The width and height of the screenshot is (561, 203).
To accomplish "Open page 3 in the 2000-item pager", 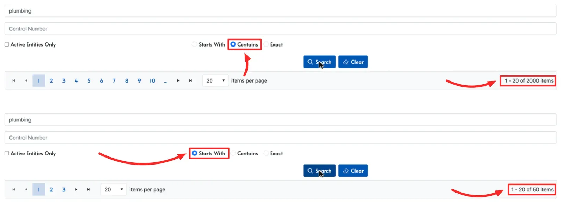I will [x=64, y=81].
